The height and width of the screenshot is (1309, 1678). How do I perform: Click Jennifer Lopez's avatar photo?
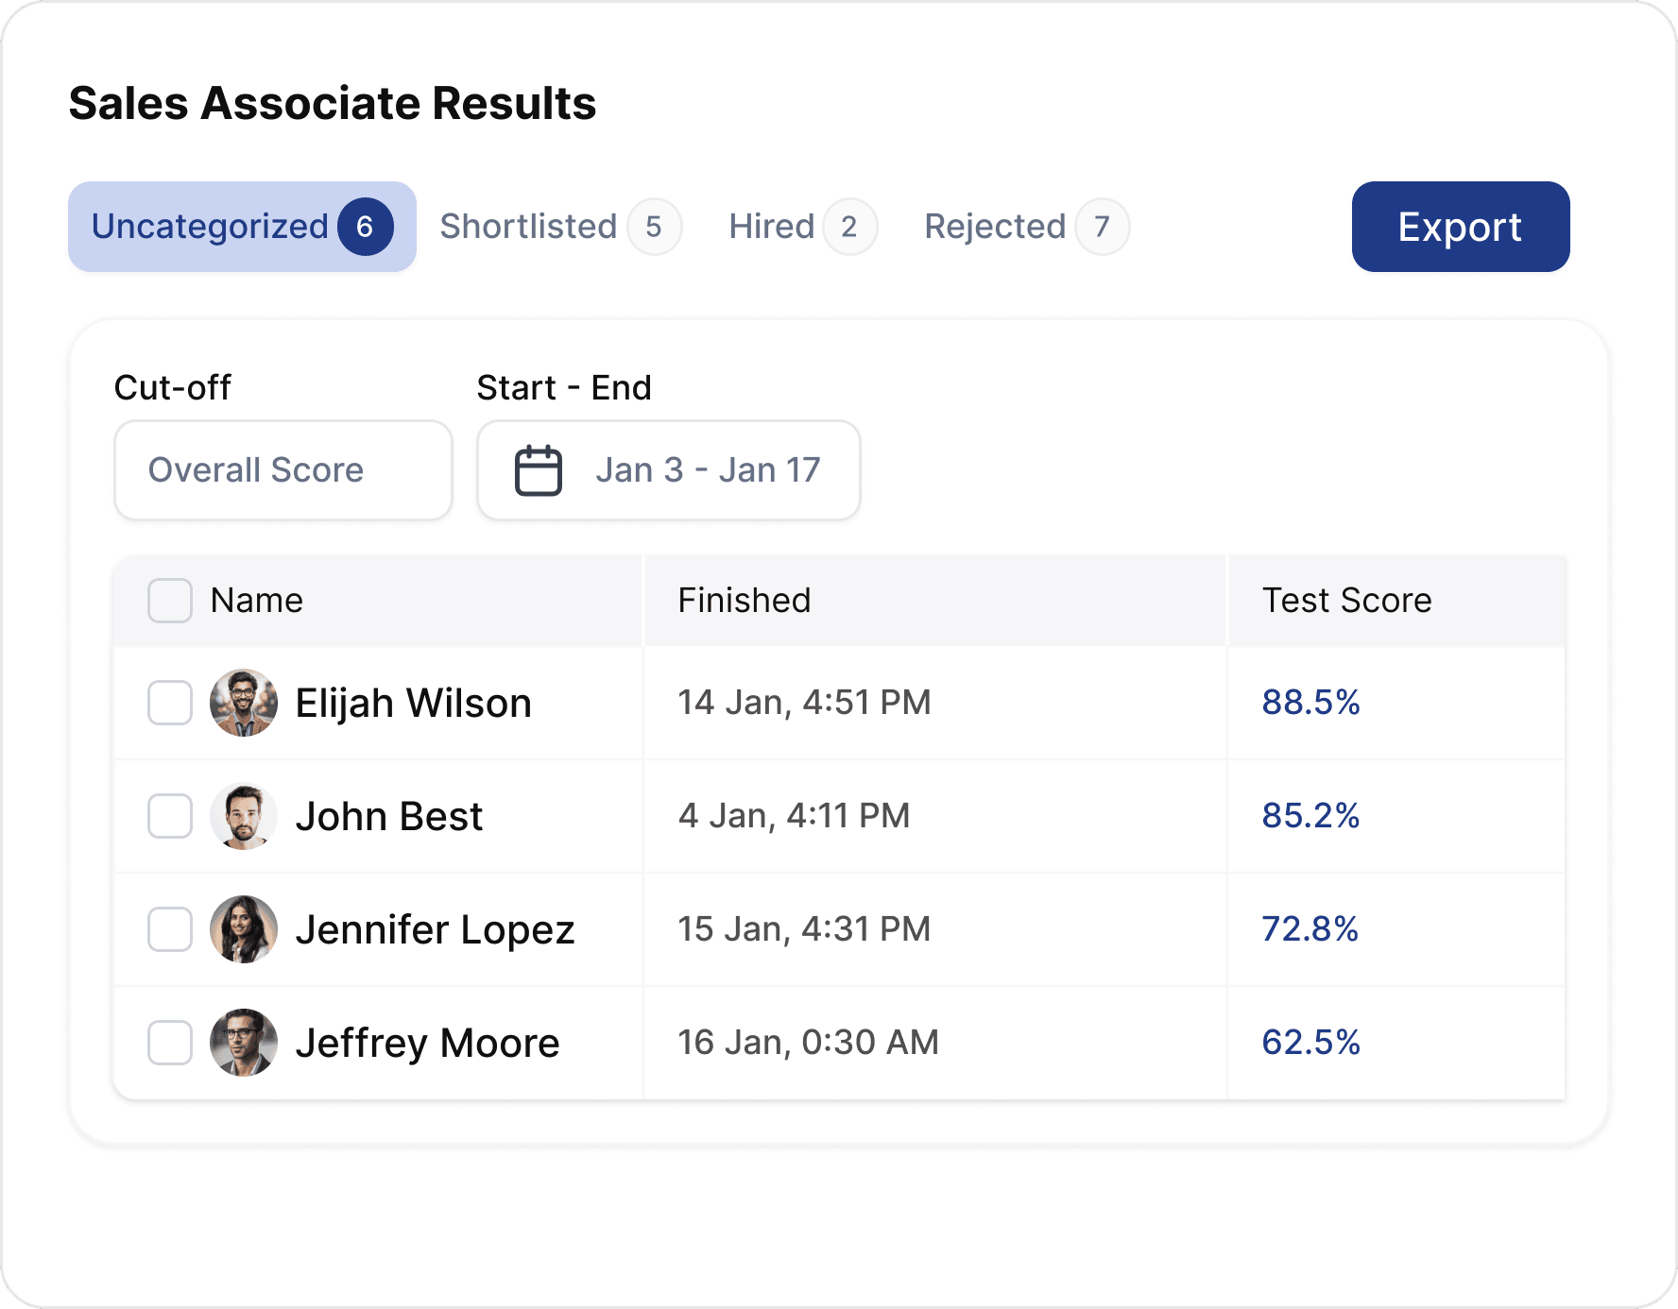coord(243,929)
